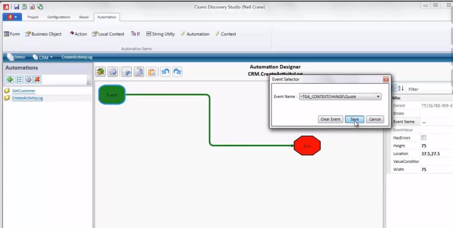Click the green refresh icon in the quick access bar
Screen dimensions: 453x228
point(40,6)
